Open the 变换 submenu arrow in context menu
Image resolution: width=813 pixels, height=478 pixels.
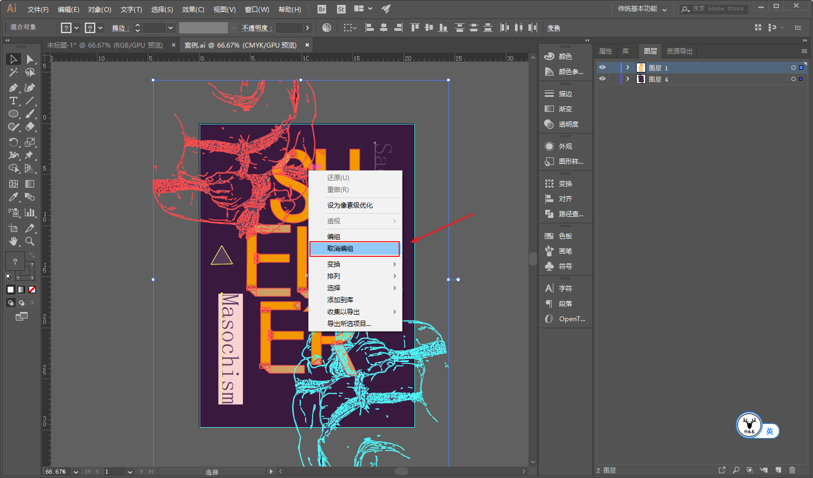click(395, 264)
